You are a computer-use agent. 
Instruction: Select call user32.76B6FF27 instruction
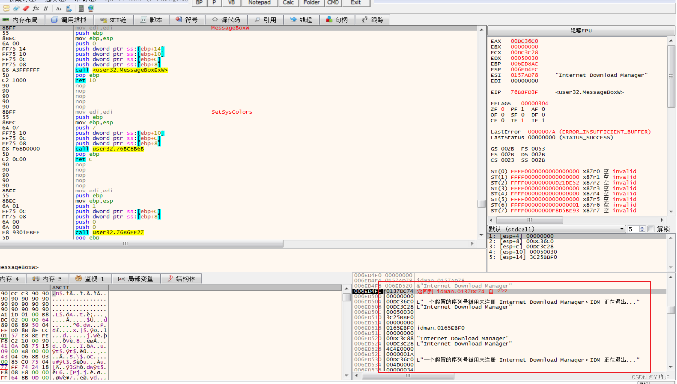[x=109, y=232]
